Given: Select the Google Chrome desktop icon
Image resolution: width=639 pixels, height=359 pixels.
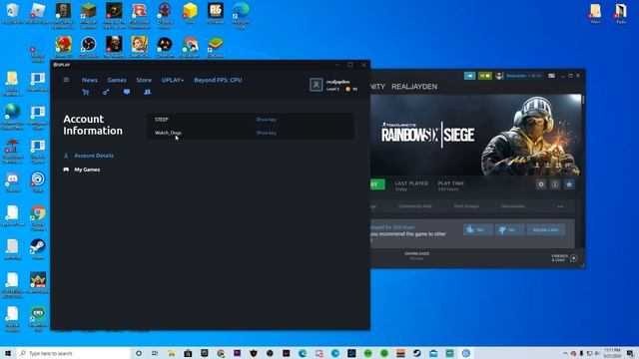Looking at the screenshot, I should tap(38, 217).
